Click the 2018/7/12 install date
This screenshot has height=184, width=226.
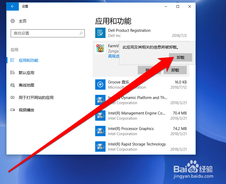point(179,87)
